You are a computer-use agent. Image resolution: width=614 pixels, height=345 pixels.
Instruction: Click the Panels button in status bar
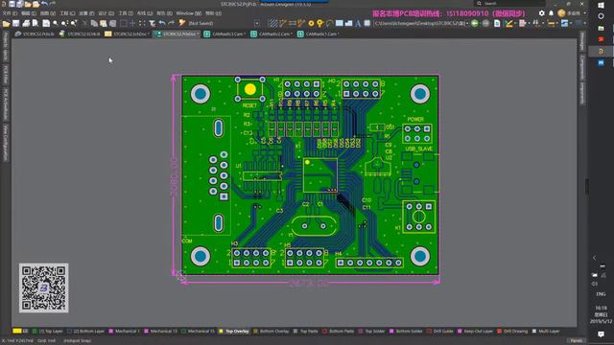[576, 341]
